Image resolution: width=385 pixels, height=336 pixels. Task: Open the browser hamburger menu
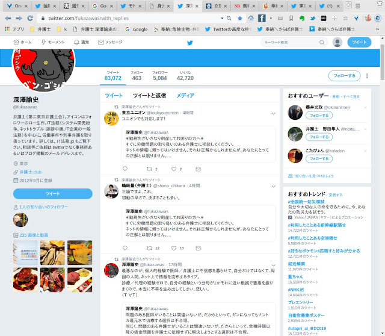358,5
